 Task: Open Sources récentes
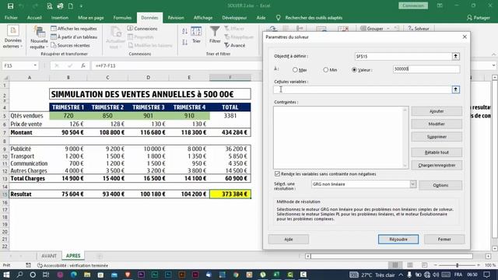pyautogui.click(x=70, y=45)
